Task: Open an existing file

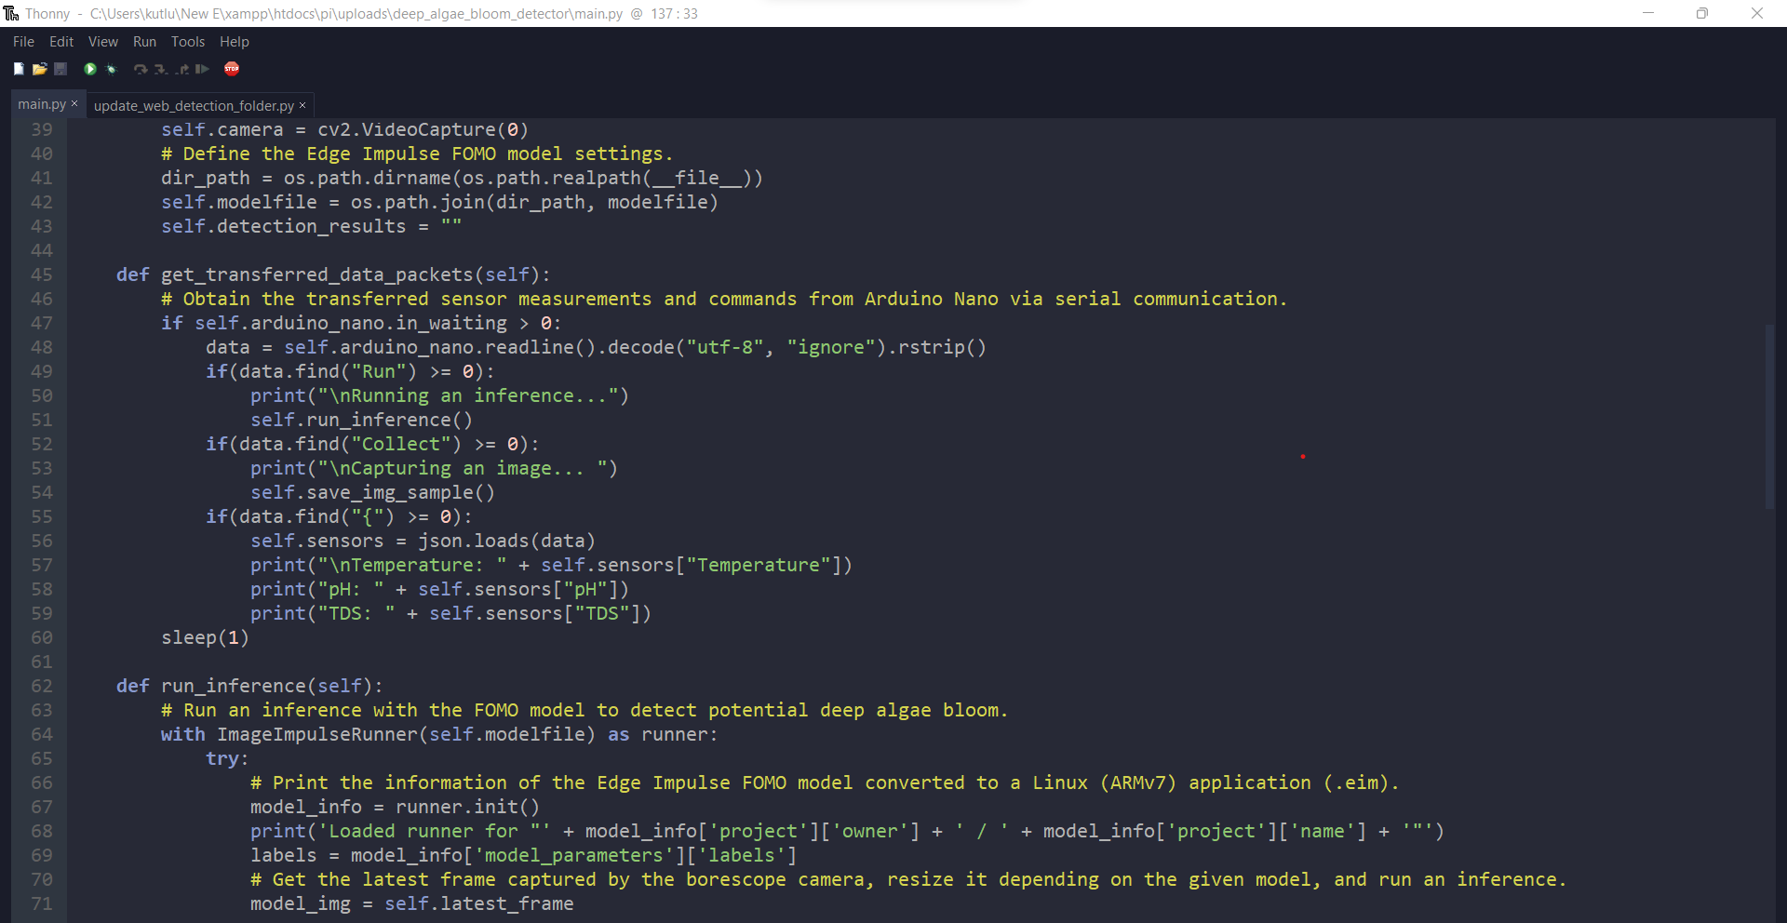Action: pyautogui.click(x=40, y=69)
